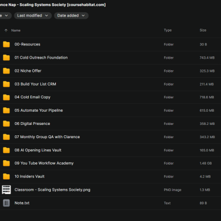Select the Note.txt file name
Image resolution: width=221 pixels, height=221 pixels.
click(22, 203)
